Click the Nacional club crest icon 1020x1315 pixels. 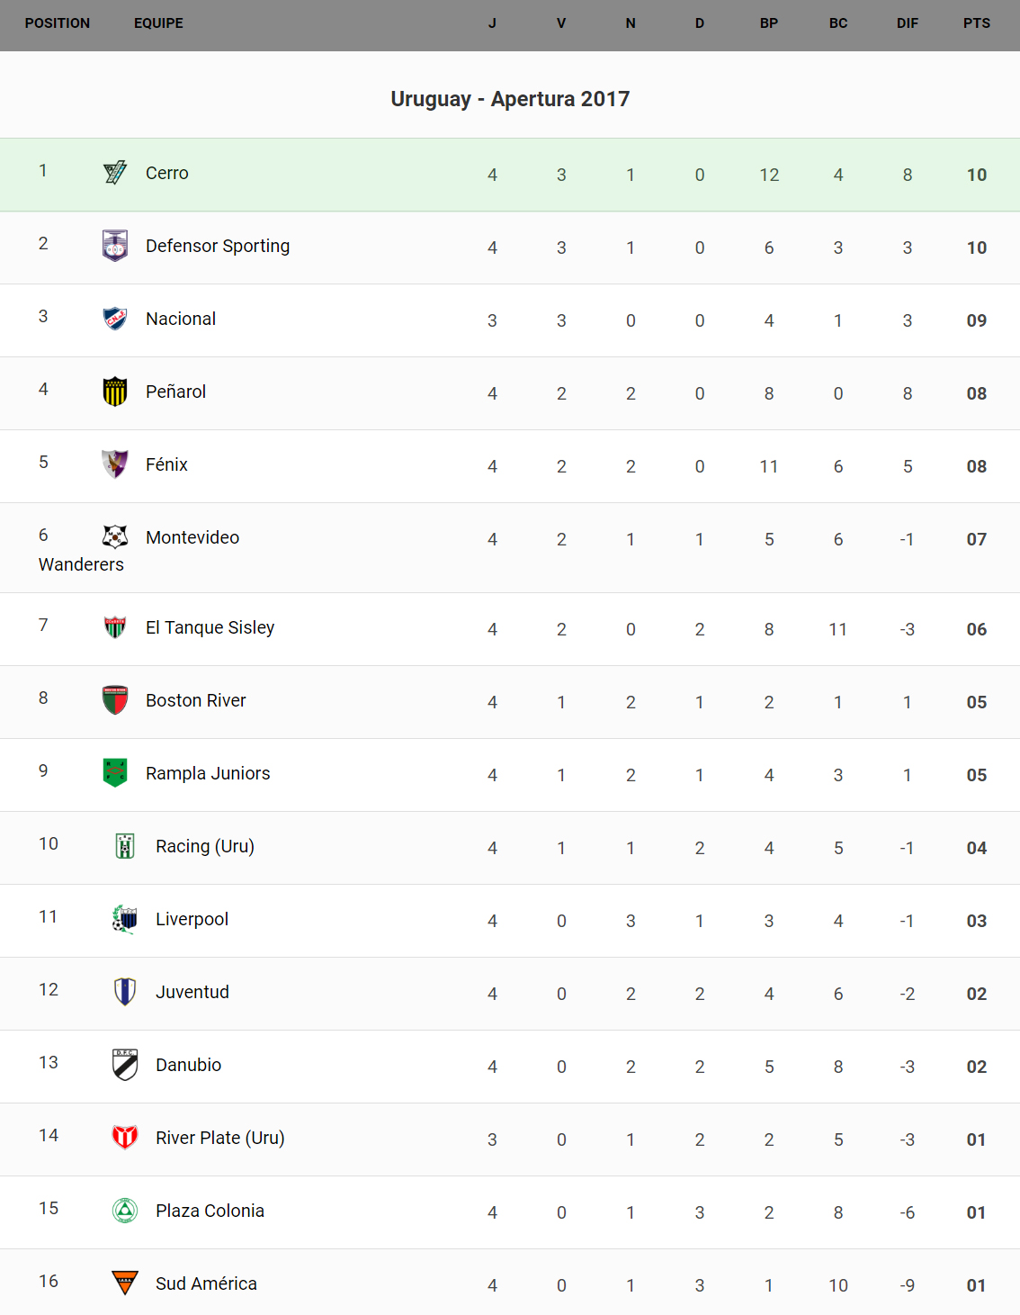point(115,318)
